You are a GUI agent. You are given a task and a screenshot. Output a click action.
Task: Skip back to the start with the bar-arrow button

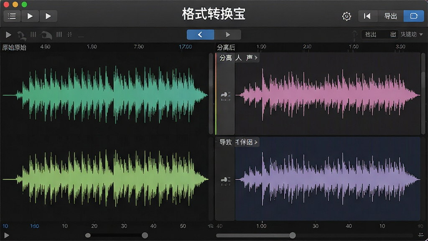pos(367,16)
